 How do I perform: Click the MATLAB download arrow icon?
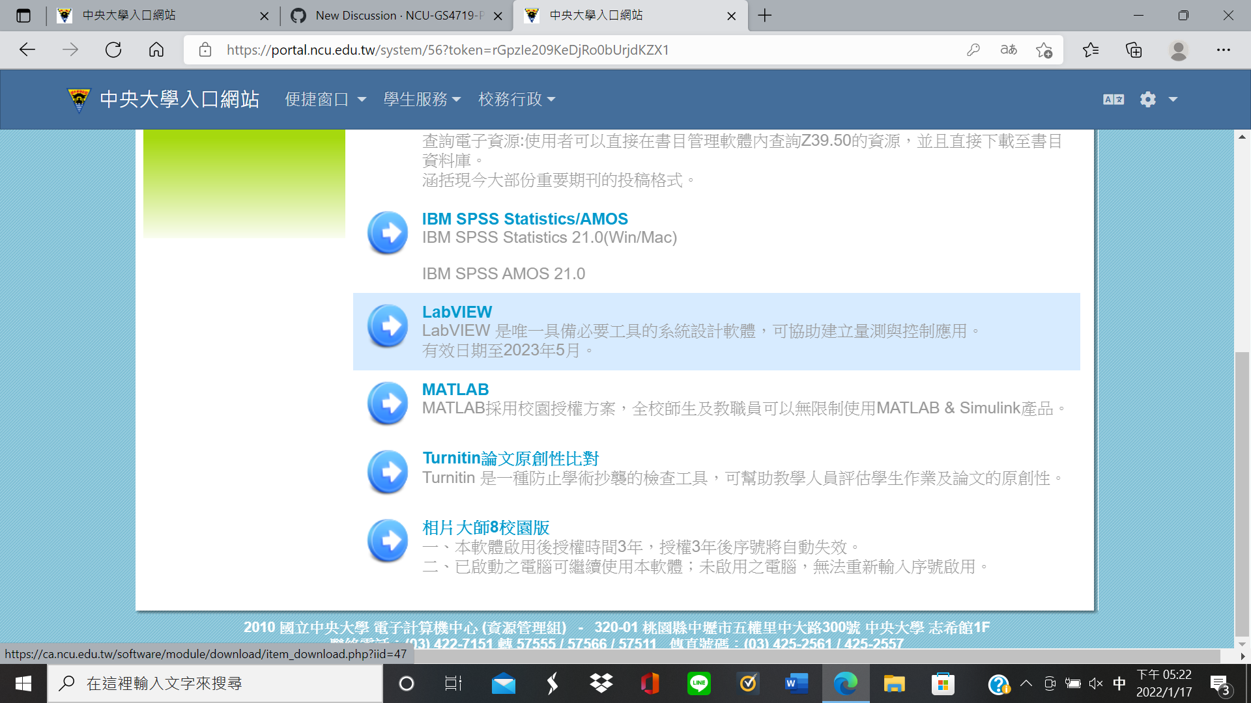(x=388, y=404)
